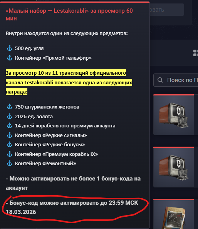Switch to grid view icon
This screenshot has height=229, width=198.
(196, 53)
